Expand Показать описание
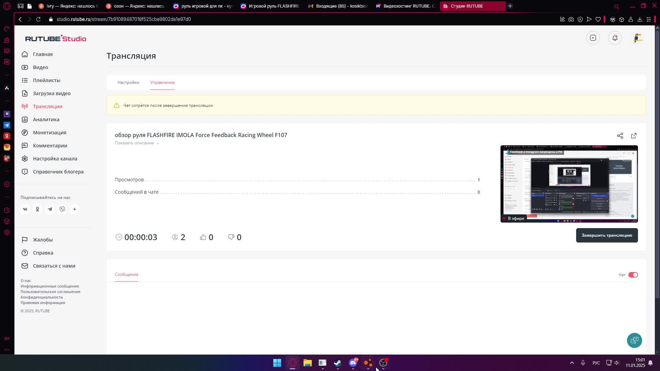Image resolution: width=660 pixels, height=371 pixels. tap(137, 143)
